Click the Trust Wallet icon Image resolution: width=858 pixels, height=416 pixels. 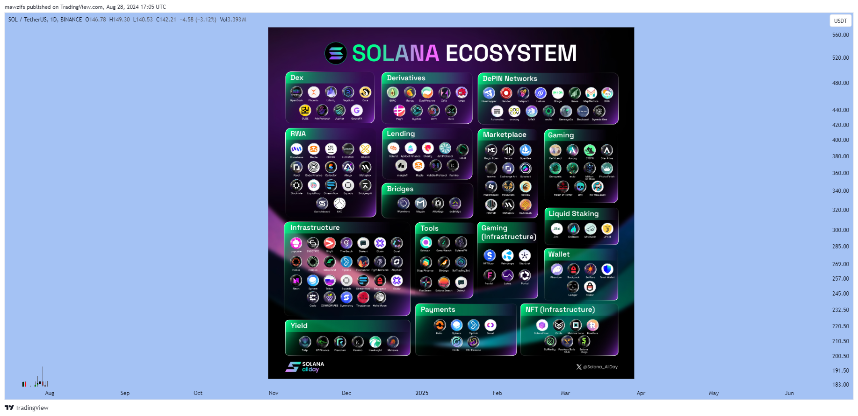coord(607,269)
